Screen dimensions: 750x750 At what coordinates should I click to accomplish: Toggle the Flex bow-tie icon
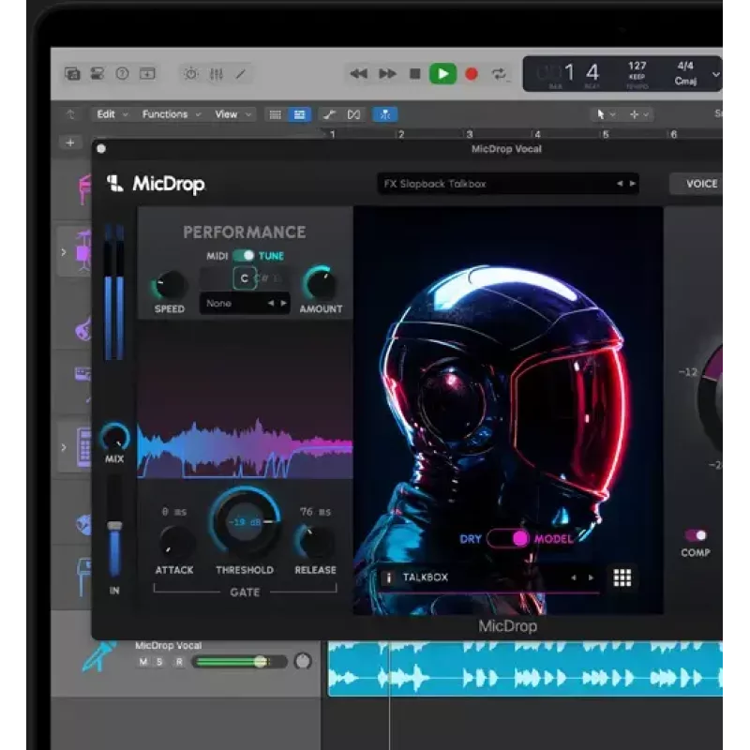[x=354, y=114]
